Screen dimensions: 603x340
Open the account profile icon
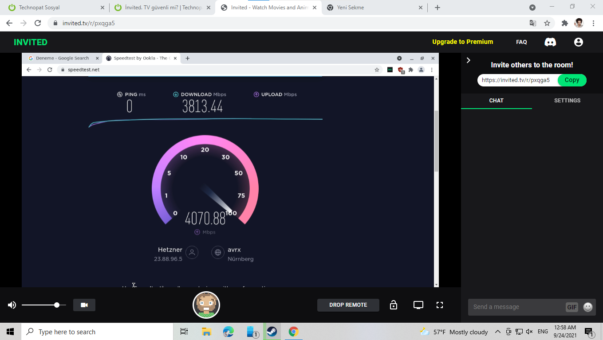[x=578, y=42]
